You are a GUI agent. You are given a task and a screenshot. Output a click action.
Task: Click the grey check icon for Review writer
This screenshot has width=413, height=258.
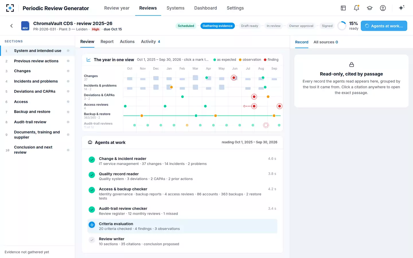coord(92,240)
